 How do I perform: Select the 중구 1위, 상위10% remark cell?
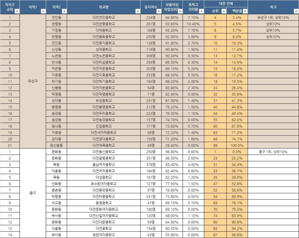click(273, 152)
